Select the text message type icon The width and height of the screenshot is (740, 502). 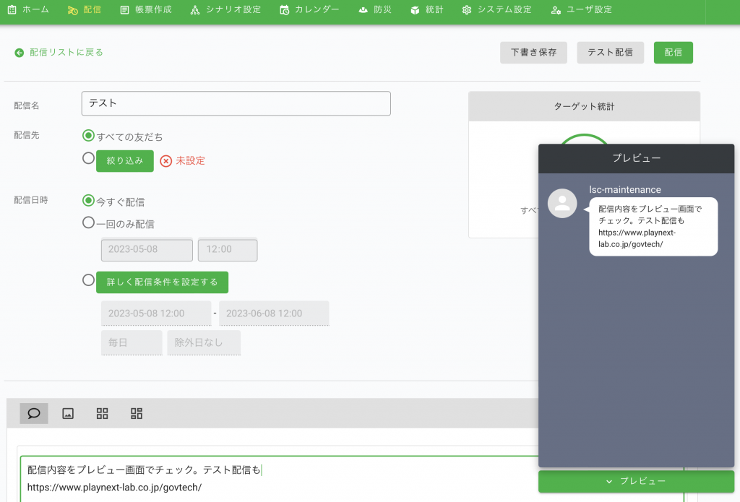33,412
